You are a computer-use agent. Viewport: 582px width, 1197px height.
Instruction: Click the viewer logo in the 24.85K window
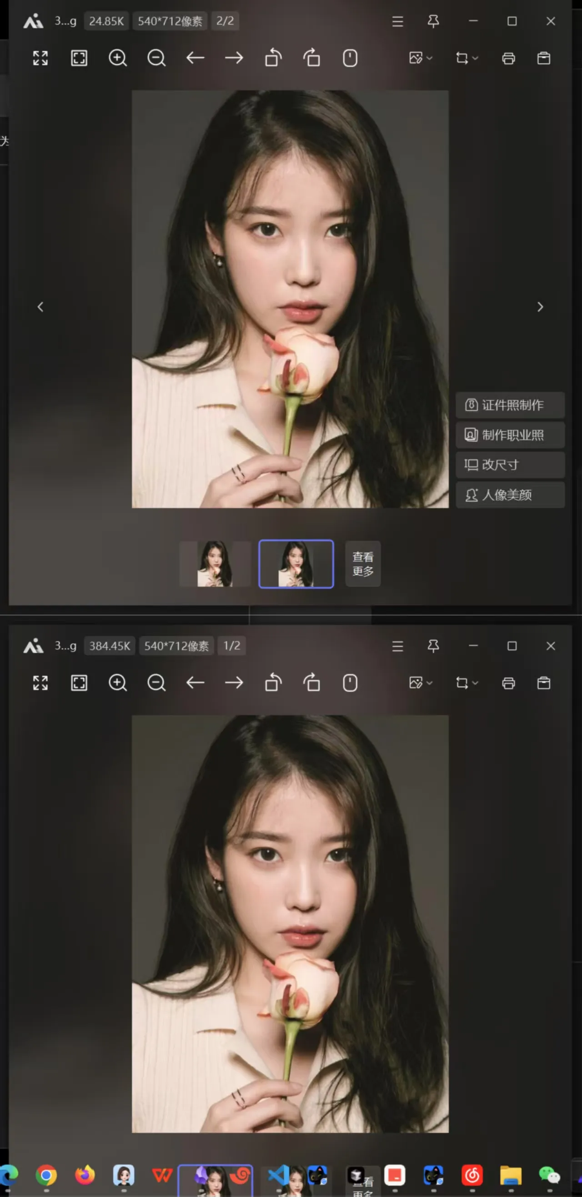[34, 21]
